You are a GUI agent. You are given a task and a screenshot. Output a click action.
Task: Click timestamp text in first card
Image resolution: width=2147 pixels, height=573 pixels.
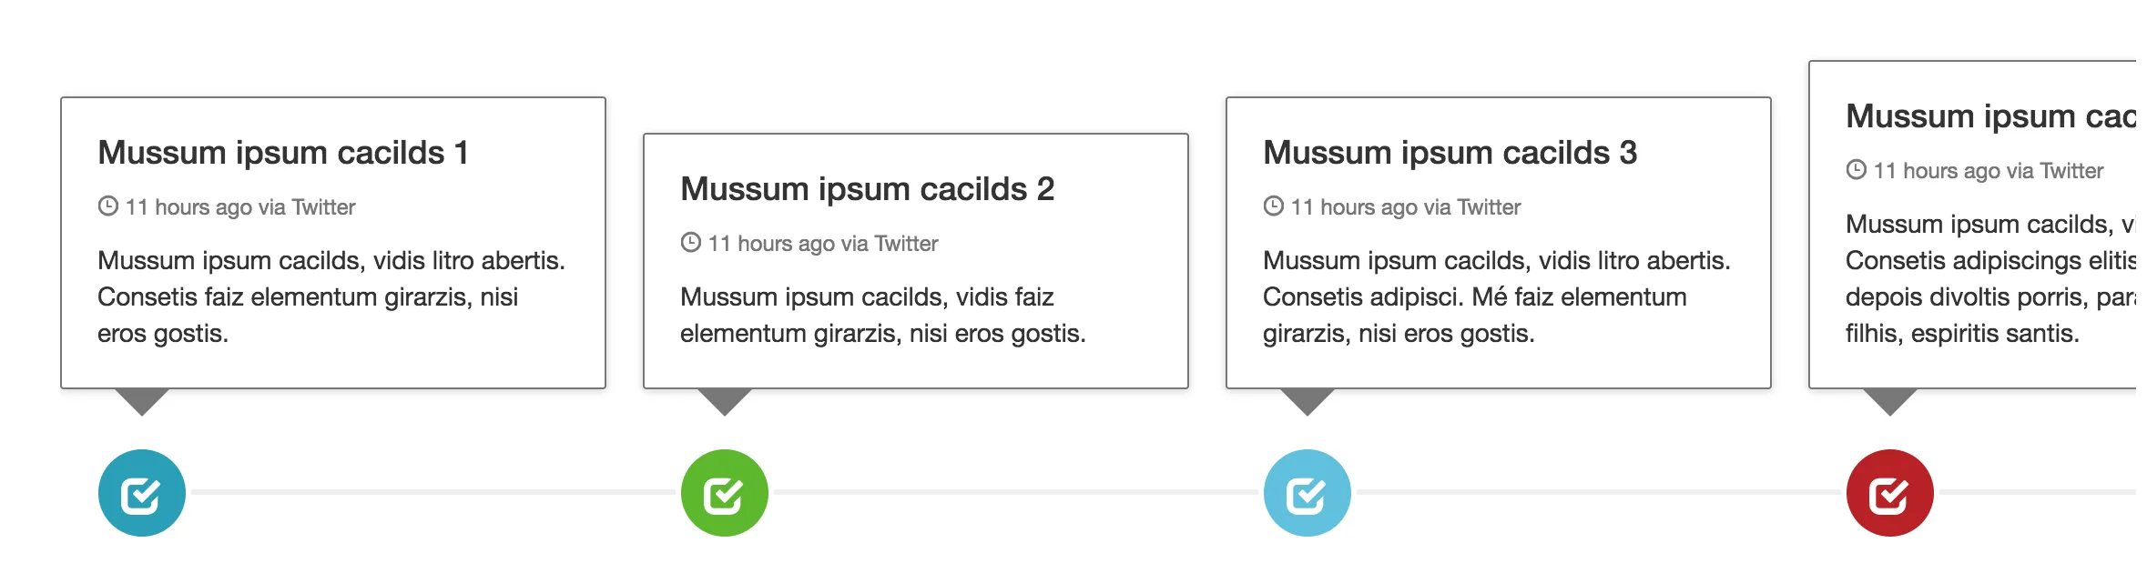[240, 207]
